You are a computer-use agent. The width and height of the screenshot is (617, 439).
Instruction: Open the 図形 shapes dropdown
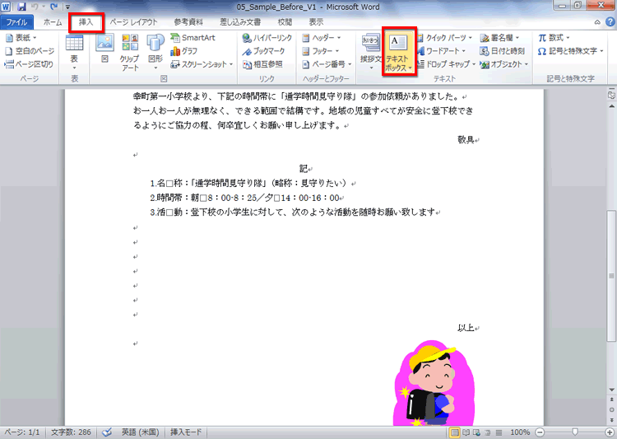(x=155, y=52)
